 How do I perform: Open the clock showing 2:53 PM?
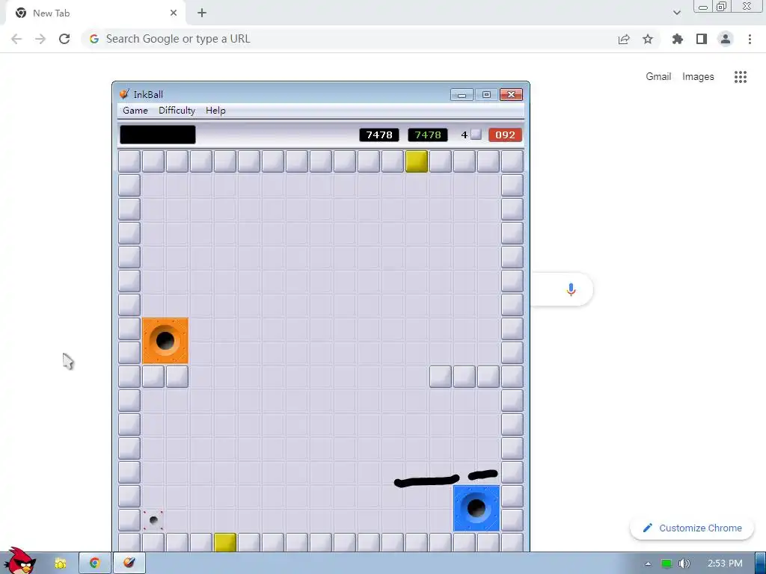coord(725,564)
